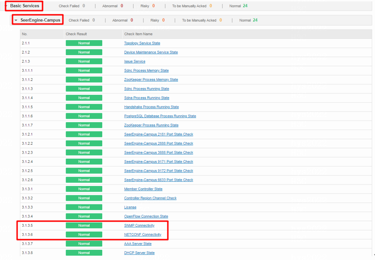Click Normal result for row 3.1.3.6

coord(84,235)
